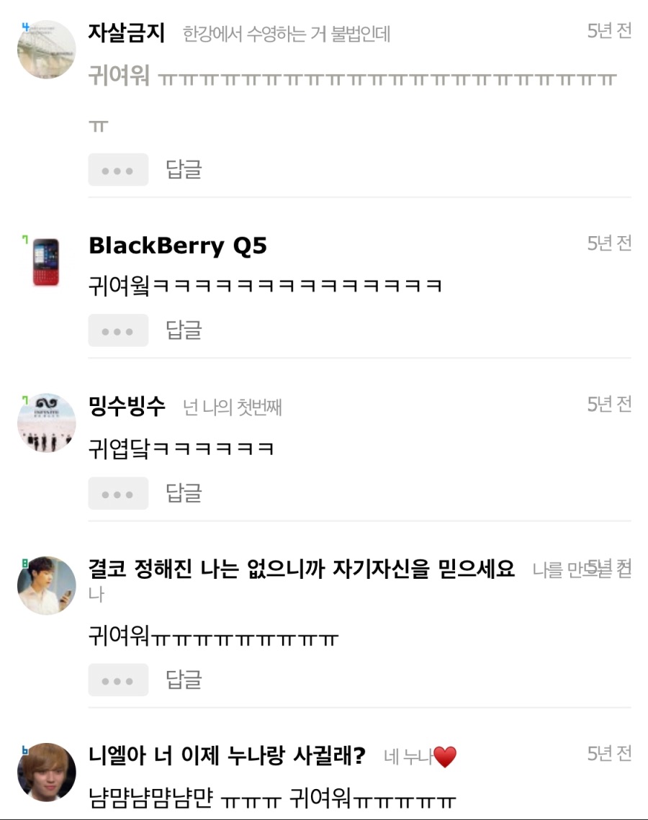This screenshot has width=648, height=820.
Task: Open the 니엘아 너 이제 누나랑 사귈래? username profile
Action: (x=227, y=755)
